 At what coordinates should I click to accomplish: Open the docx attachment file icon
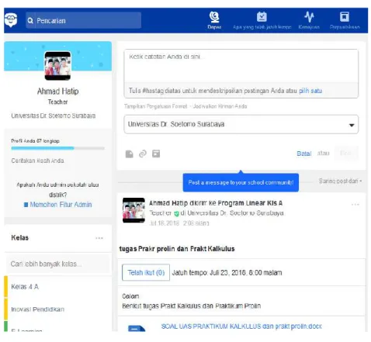tap(137, 328)
